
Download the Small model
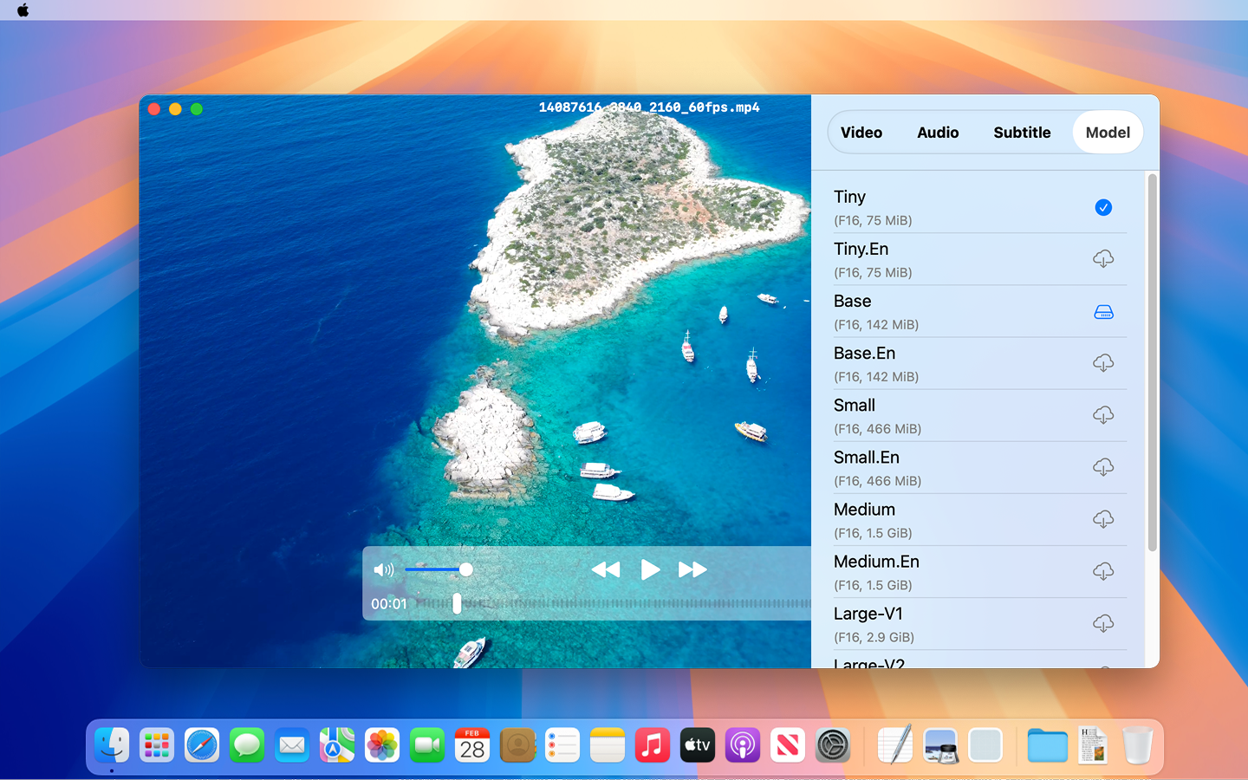pos(1103,415)
